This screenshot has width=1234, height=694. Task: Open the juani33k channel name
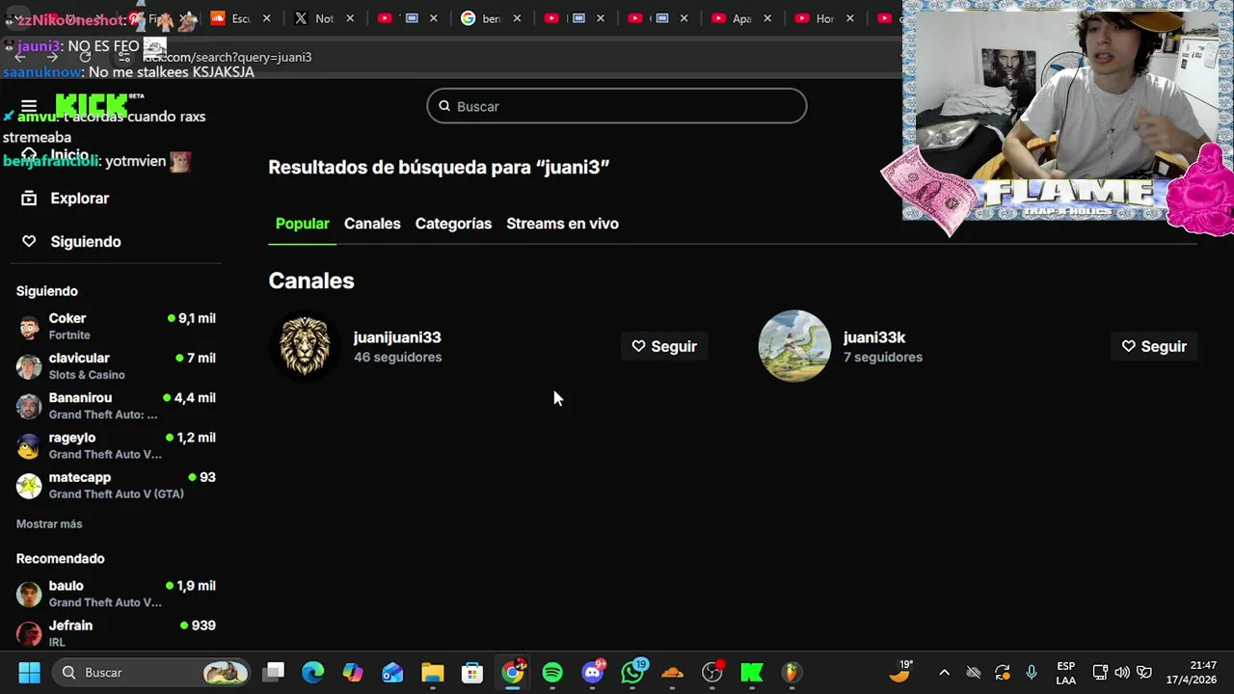click(x=874, y=337)
